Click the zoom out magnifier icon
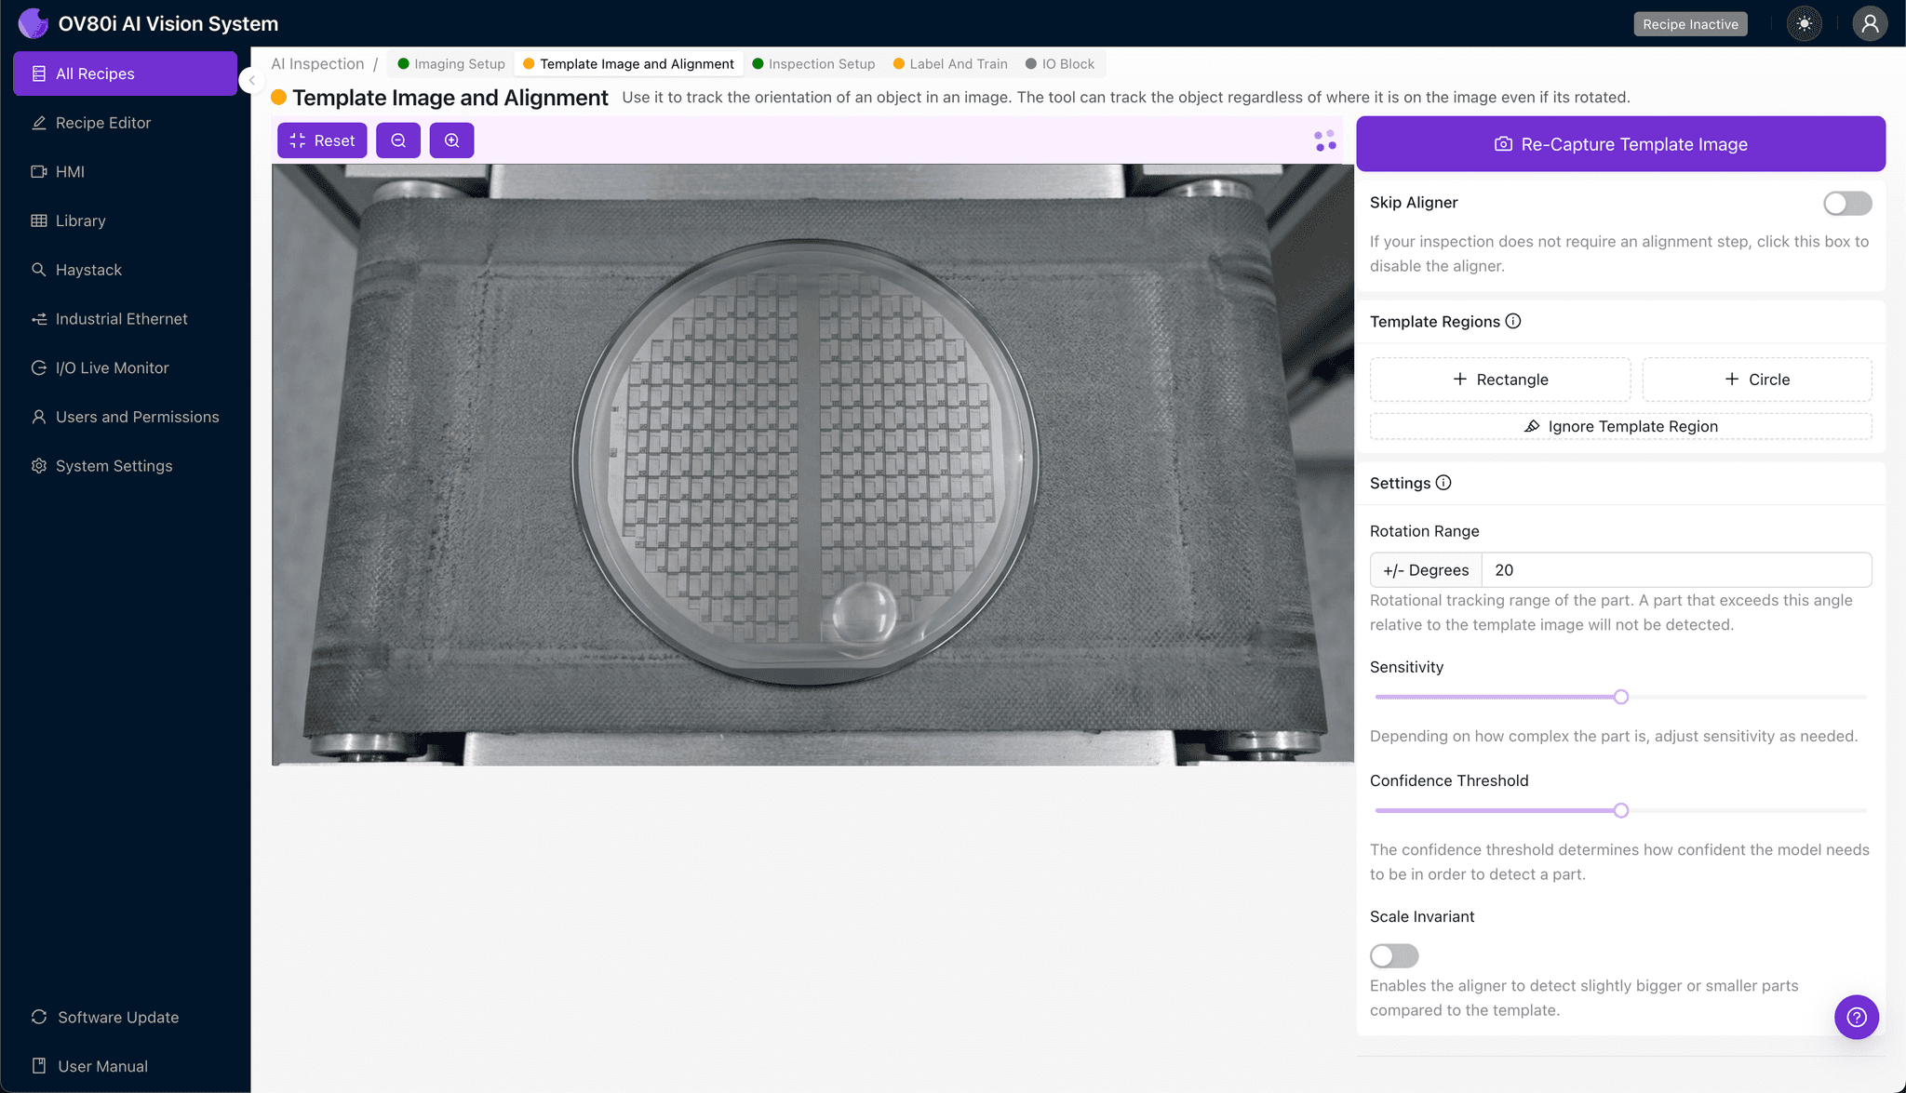 tap(398, 140)
